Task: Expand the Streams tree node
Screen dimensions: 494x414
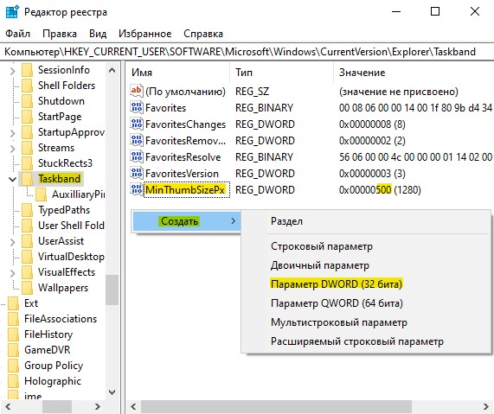Action: coord(12,149)
